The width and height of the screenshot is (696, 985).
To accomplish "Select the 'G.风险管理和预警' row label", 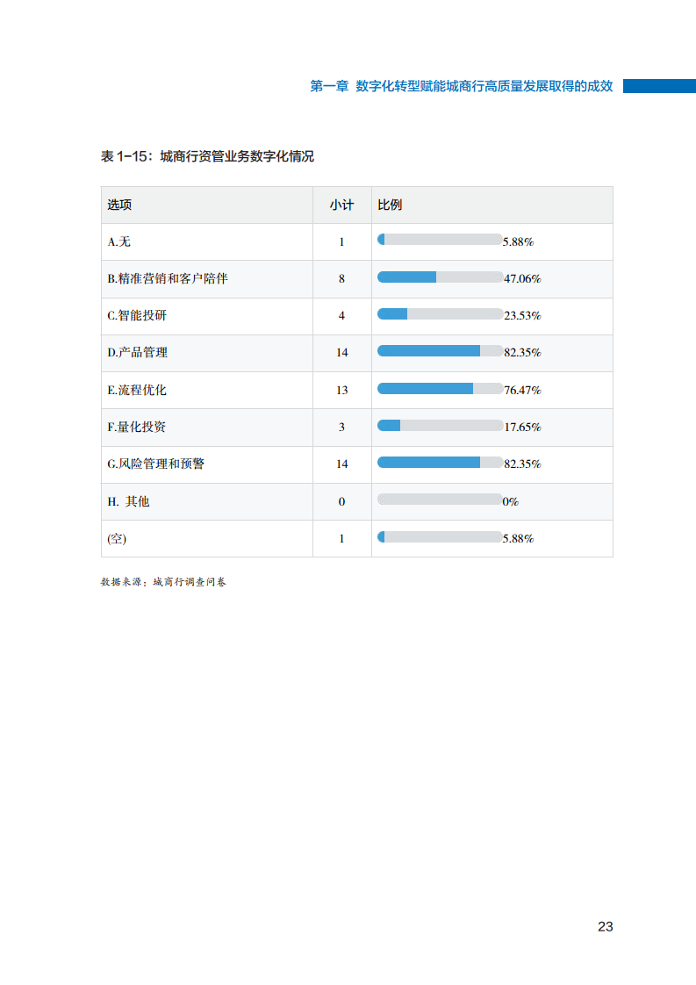I will click(155, 464).
